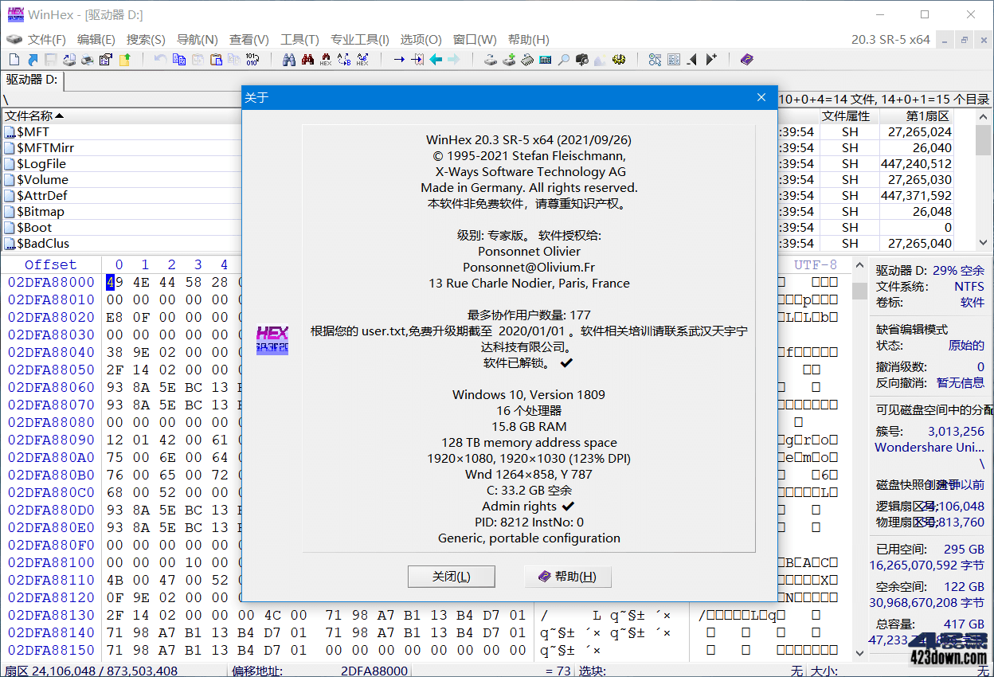Click the Open Disk toolbar icon
Image resolution: width=994 pixels, height=677 pixels.
[491, 60]
